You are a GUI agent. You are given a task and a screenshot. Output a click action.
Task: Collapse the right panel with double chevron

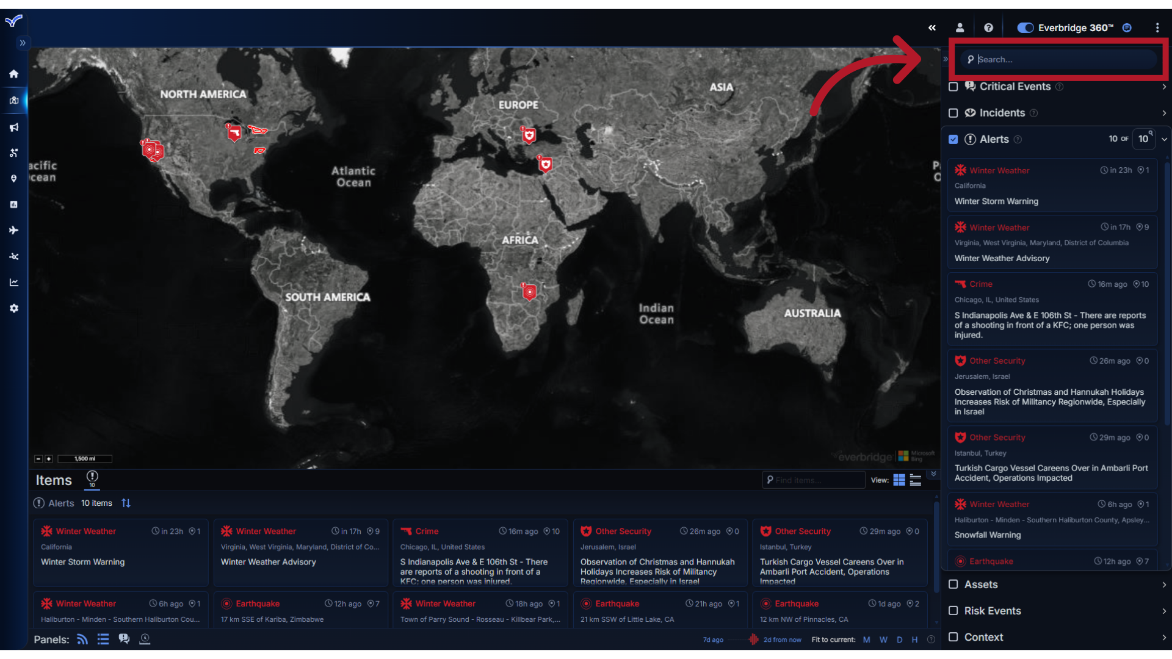coord(933,27)
